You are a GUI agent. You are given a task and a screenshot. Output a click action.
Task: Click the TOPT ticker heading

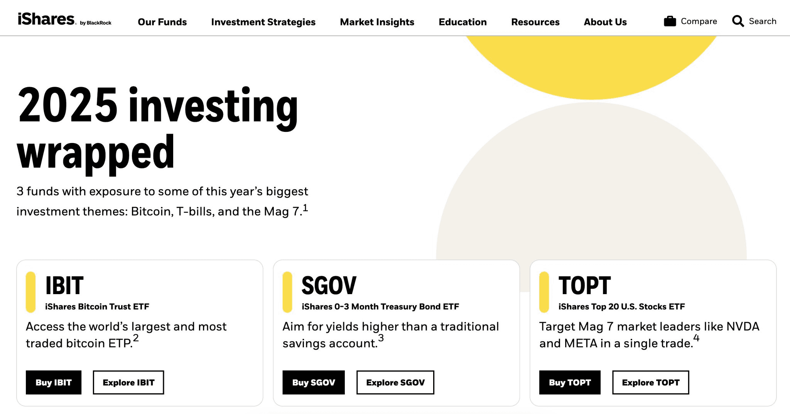tap(584, 286)
